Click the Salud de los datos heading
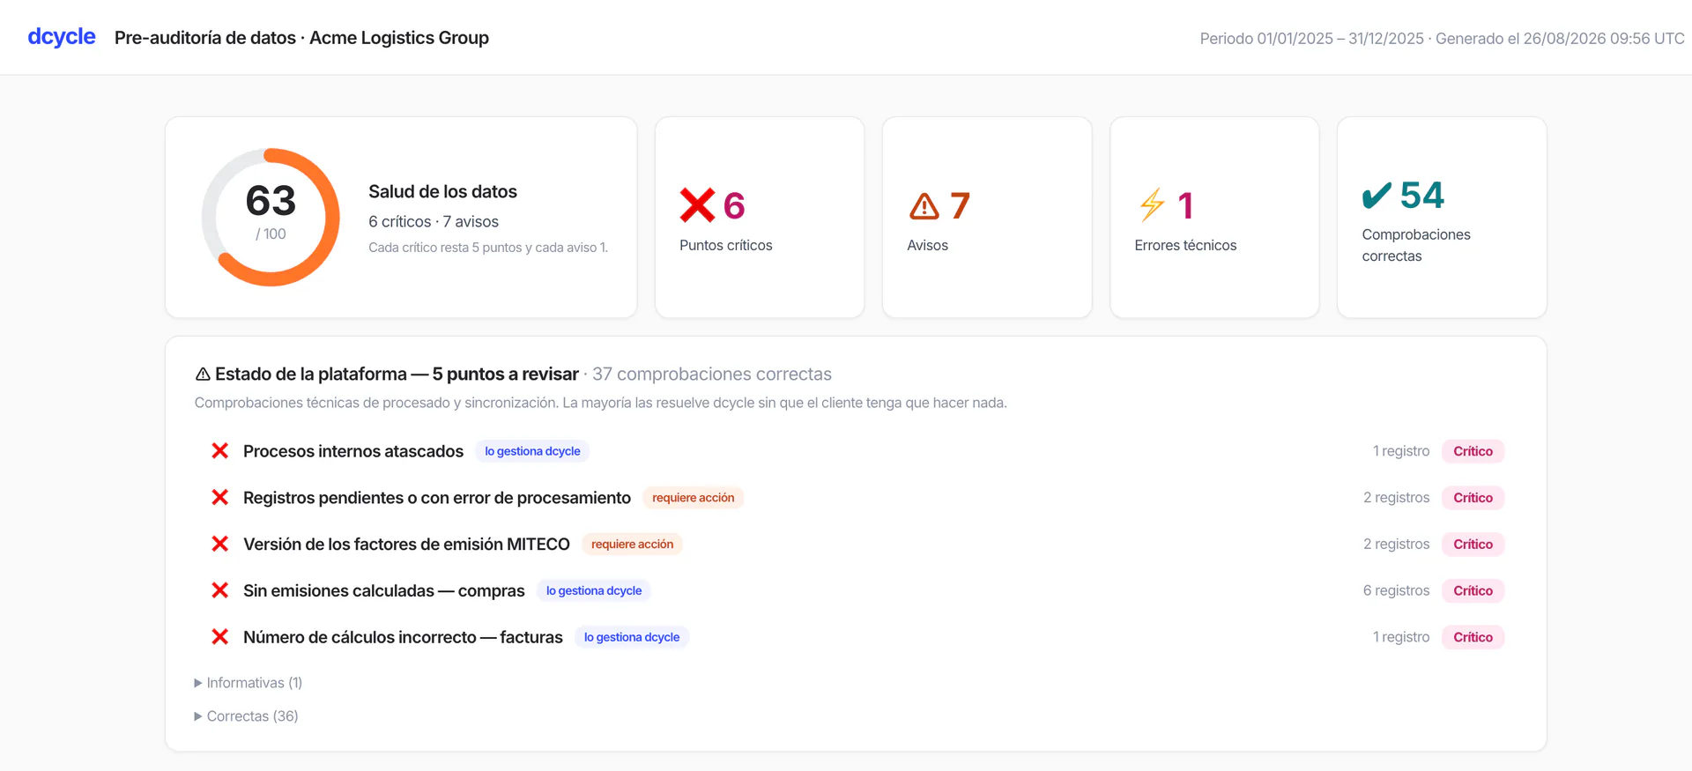The width and height of the screenshot is (1692, 771). tap(442, 191)
